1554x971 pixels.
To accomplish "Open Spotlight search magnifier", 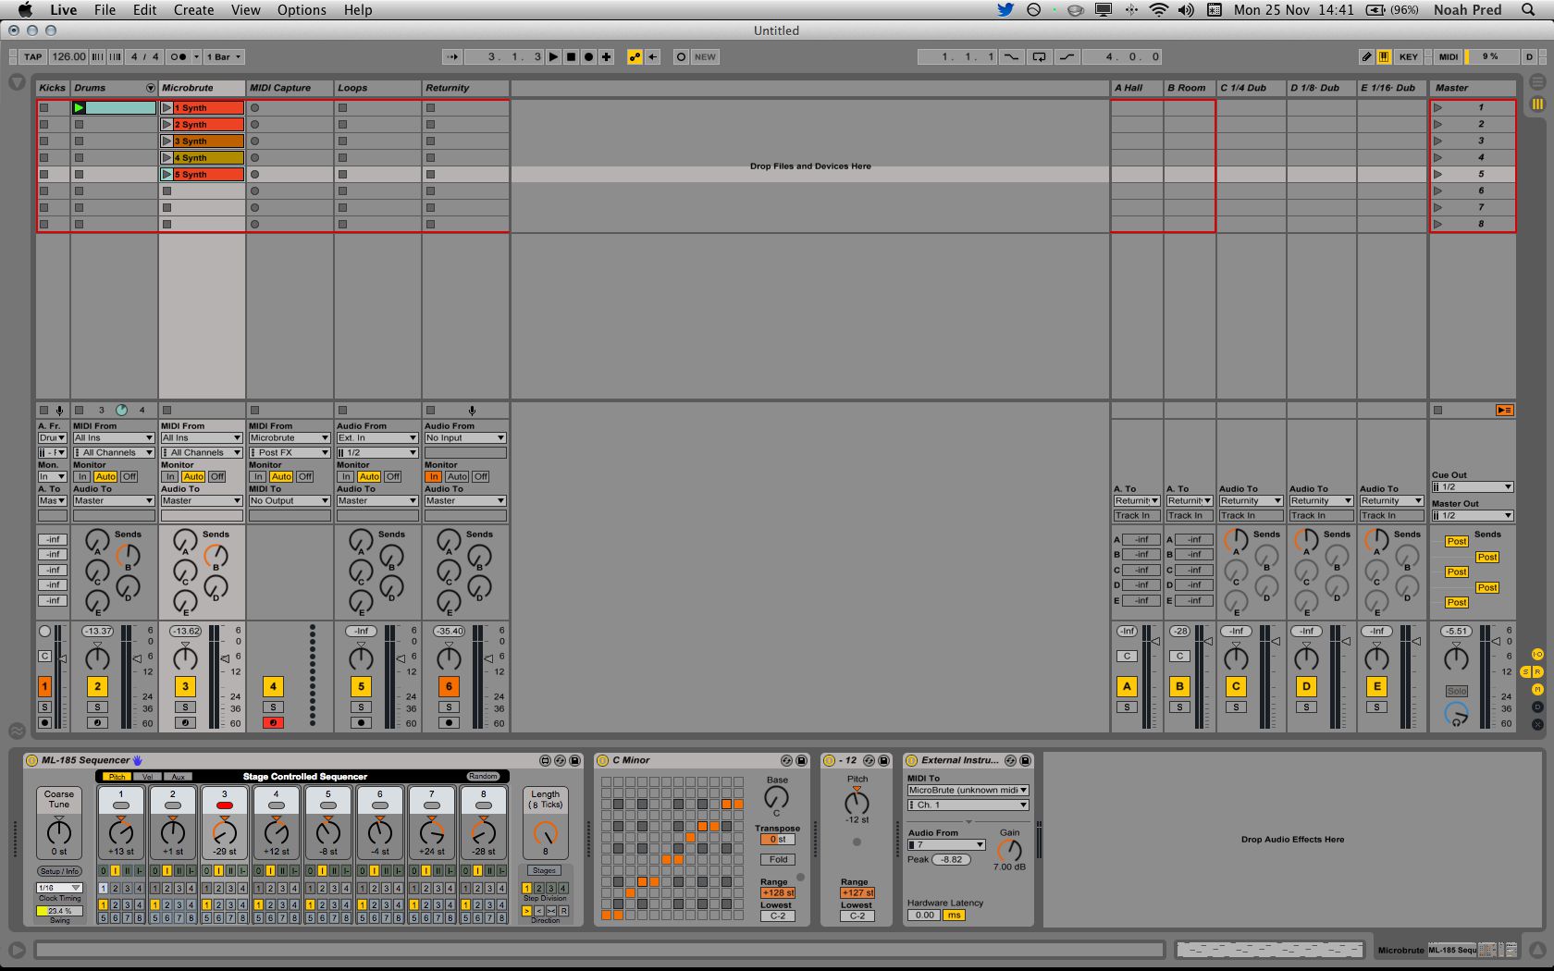I will 1528,10.
